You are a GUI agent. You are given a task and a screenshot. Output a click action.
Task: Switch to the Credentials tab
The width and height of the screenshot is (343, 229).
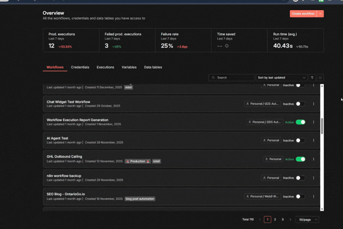(x=80, y=68)
